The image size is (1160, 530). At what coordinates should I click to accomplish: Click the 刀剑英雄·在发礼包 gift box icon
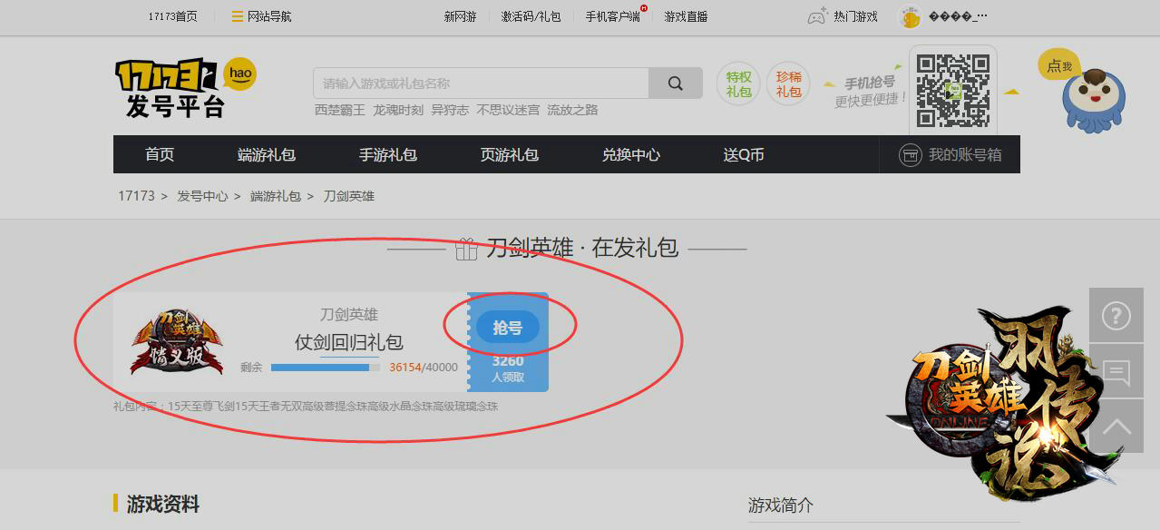(x=466, y=249)
